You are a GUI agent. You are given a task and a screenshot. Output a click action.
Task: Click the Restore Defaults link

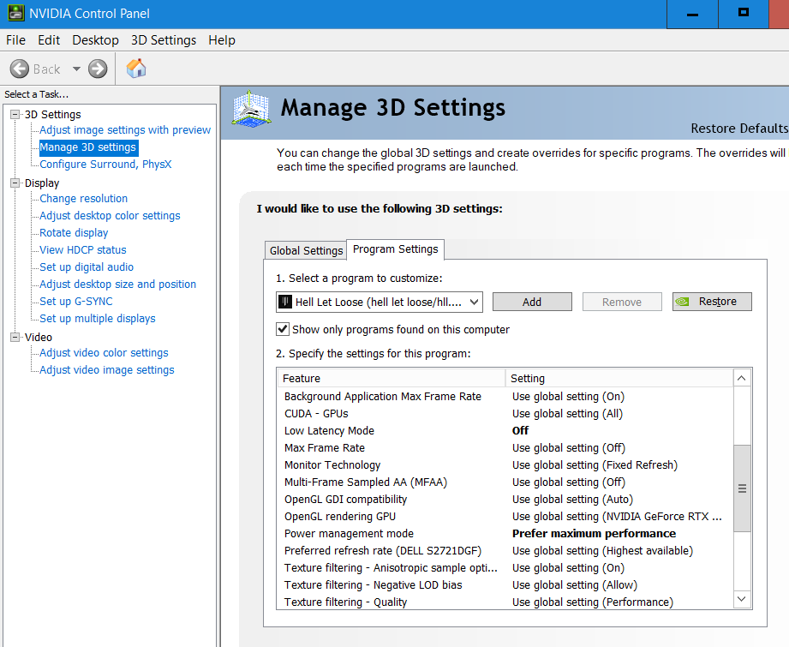coord(738,129)
